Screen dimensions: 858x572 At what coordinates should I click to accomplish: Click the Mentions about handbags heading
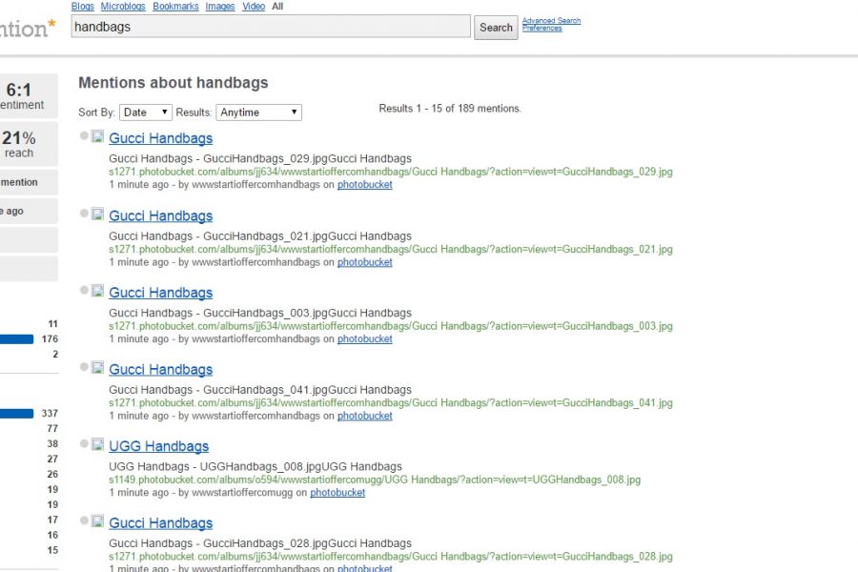(x=173, y=83)
